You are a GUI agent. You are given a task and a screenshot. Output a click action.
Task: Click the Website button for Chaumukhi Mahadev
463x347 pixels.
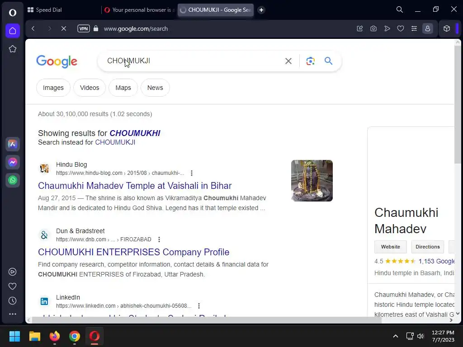pos(390,247)
